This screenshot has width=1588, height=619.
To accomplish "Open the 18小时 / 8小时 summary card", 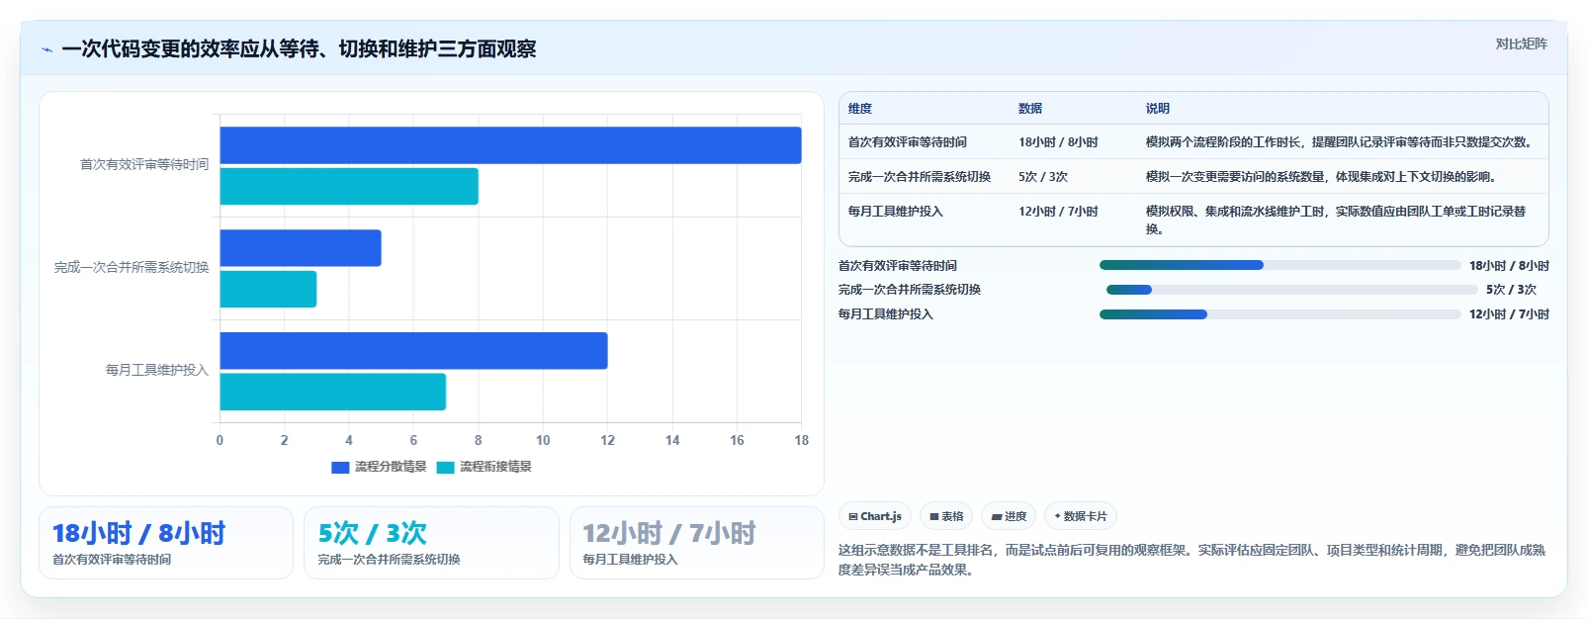I will (x=166, y=543).
